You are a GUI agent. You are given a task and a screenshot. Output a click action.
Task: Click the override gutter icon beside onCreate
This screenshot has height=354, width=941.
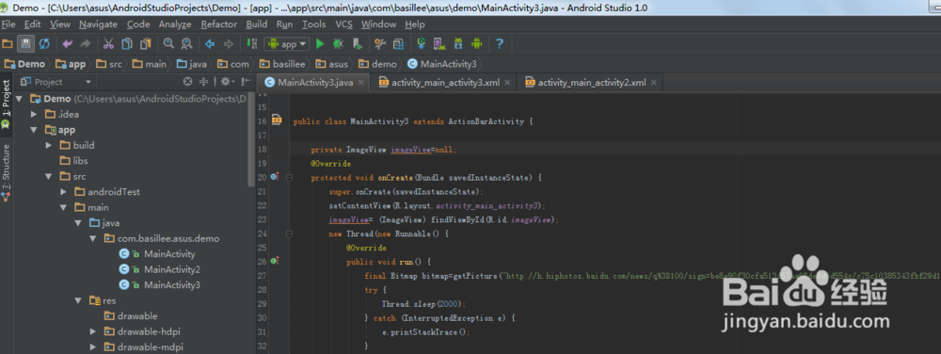[x=275, y=176]
